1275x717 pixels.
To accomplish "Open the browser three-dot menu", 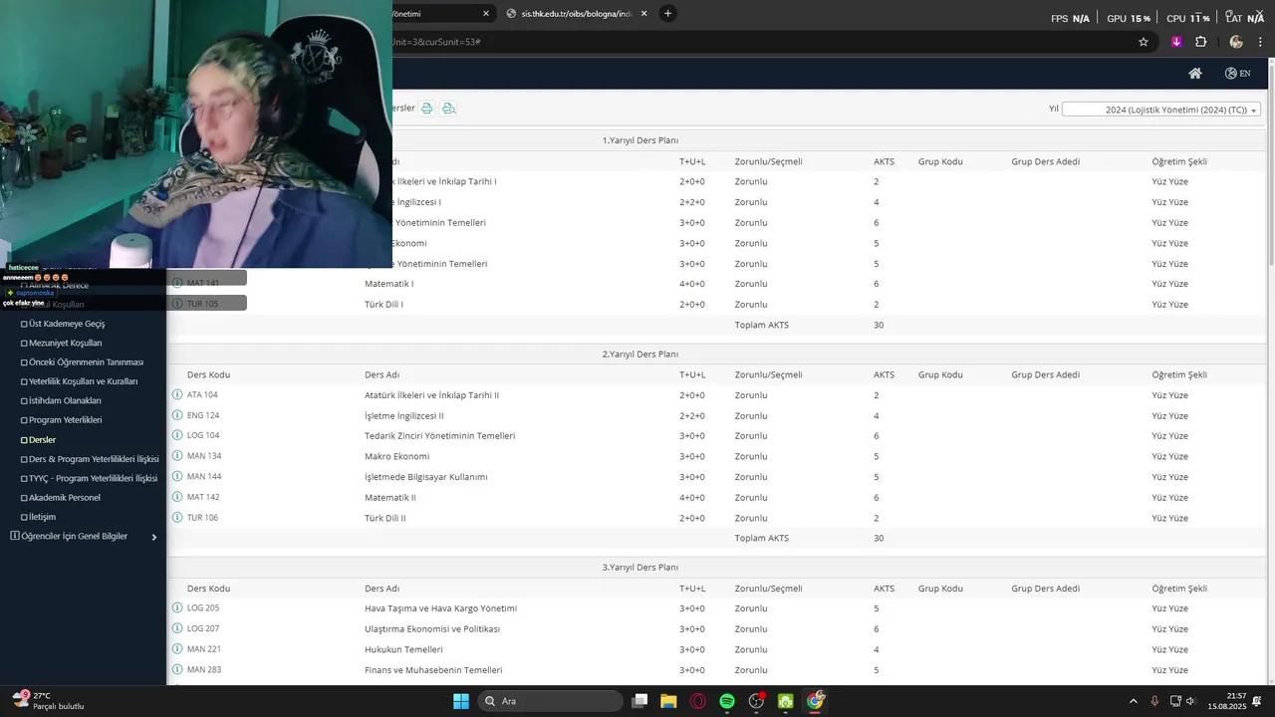I will [1261, 42].
